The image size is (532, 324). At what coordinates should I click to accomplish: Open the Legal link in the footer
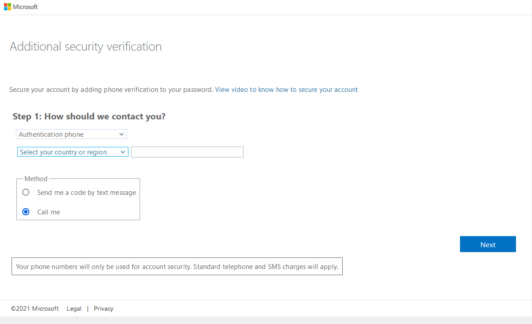[x=74, y=309]
